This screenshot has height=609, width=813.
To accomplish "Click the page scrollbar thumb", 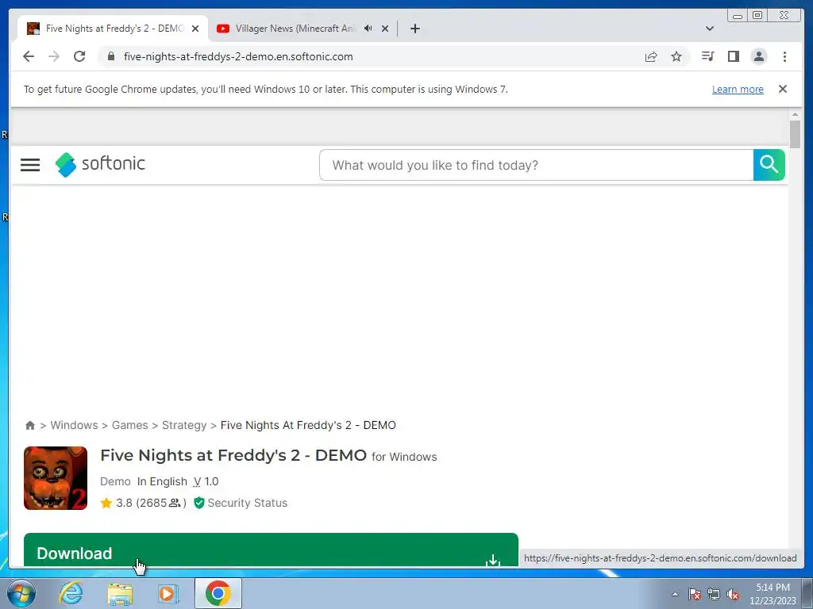I will pyautogui.click(x=795, y=133).
